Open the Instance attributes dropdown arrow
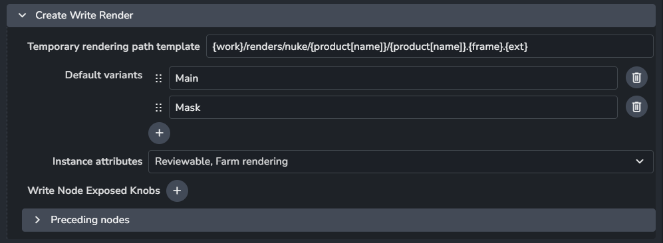Viewport: 663px width, 243px height. [x=640, y=161]
